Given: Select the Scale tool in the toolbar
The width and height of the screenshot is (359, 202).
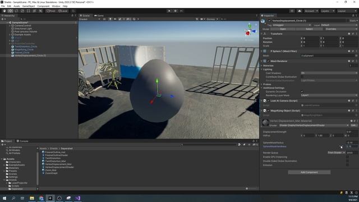Looking at the screenshot, I should click(22, 11).
